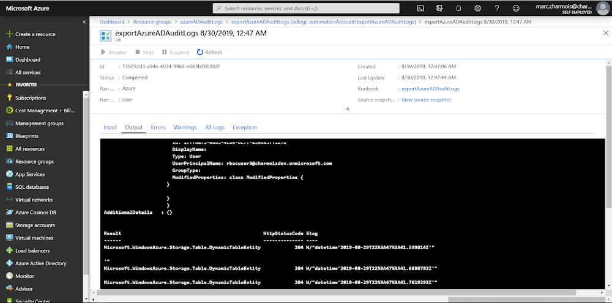Screen dimensions: 612x303
Task: Click the Microsoft Azure portal title
Action: point(28,9)
